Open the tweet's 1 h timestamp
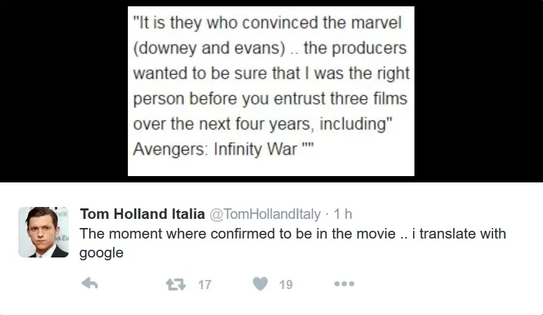543x315 pixels. point(344,214)
